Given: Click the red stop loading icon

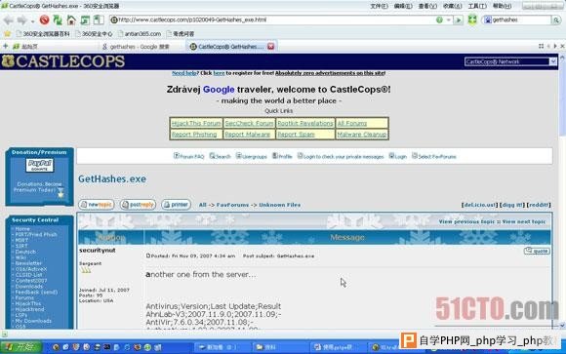Looking at the screenshot, I should coord(44,20).
